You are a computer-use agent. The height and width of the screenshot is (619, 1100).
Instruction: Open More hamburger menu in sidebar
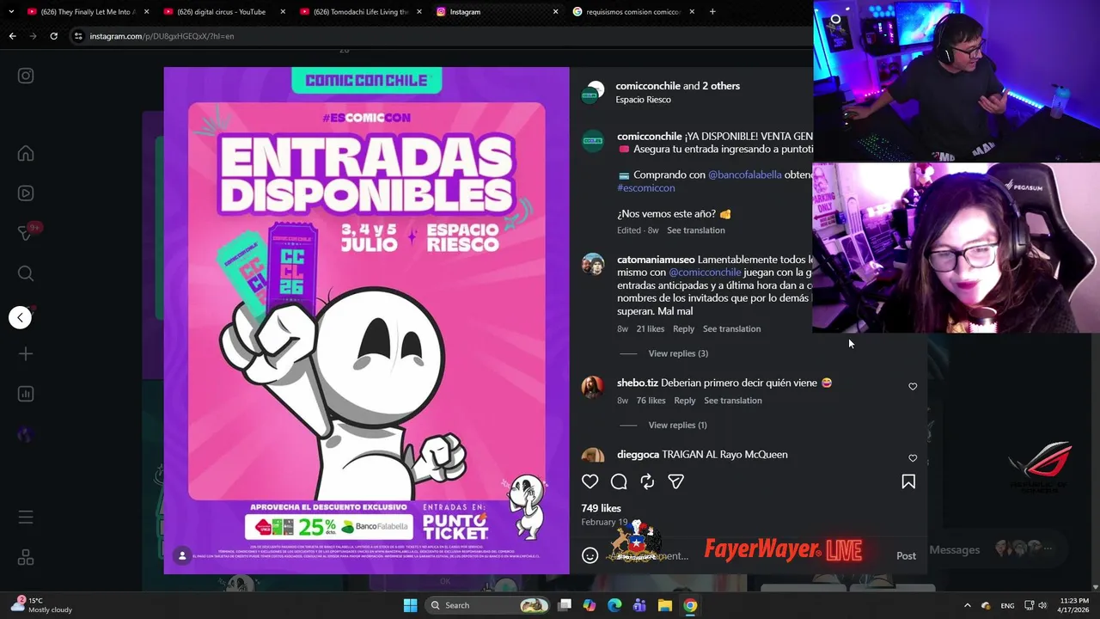[x=26, y=518]
